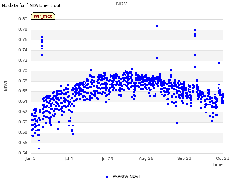The height and width of the screenshot is (184, 246).
Task: Click the Jul 29 x-axis tick label
Action: coord(107,159)
